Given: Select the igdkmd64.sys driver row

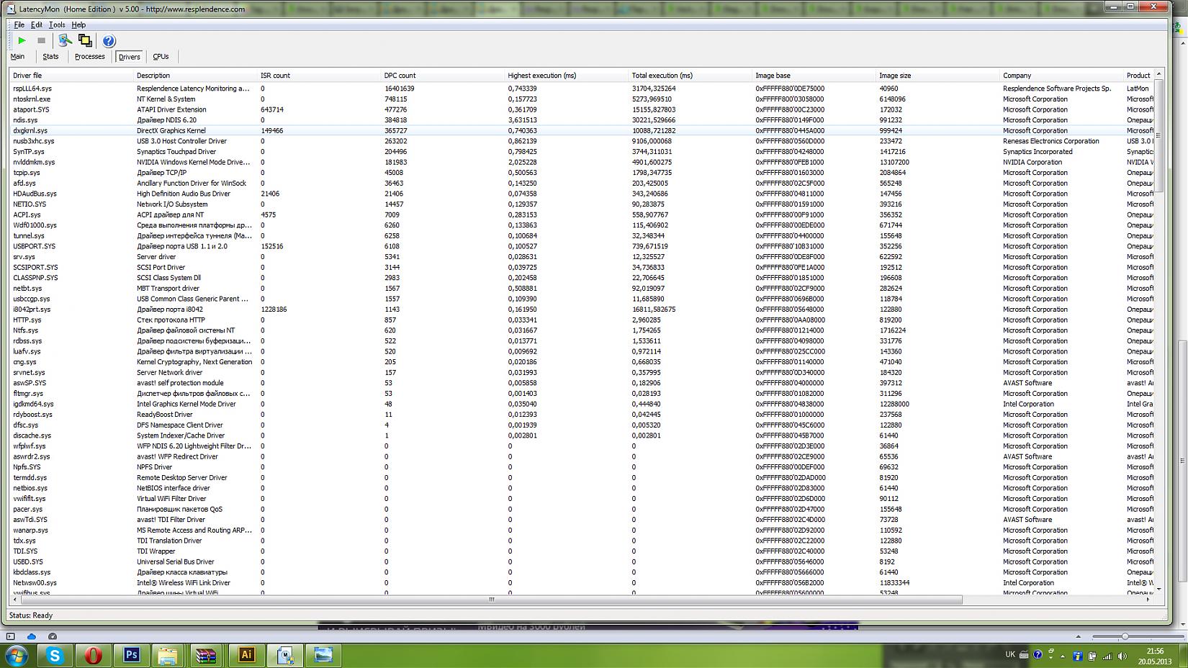Looking at the screenshot, I should point(582,404).
